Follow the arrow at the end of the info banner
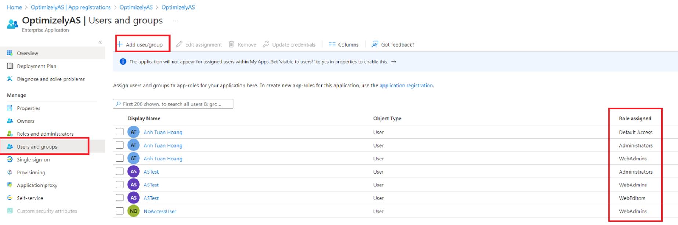Viewport: 678px width, 225px height. (x=394, y=62)
